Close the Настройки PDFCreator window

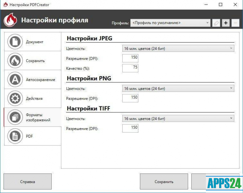coord(235,5)
